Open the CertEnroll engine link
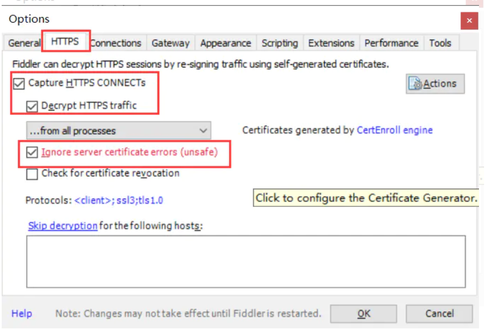 point(395,130)
